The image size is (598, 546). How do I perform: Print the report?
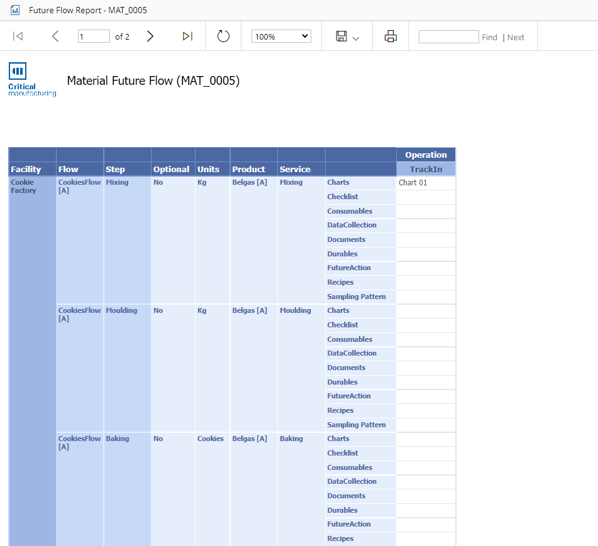pos(390,36)
